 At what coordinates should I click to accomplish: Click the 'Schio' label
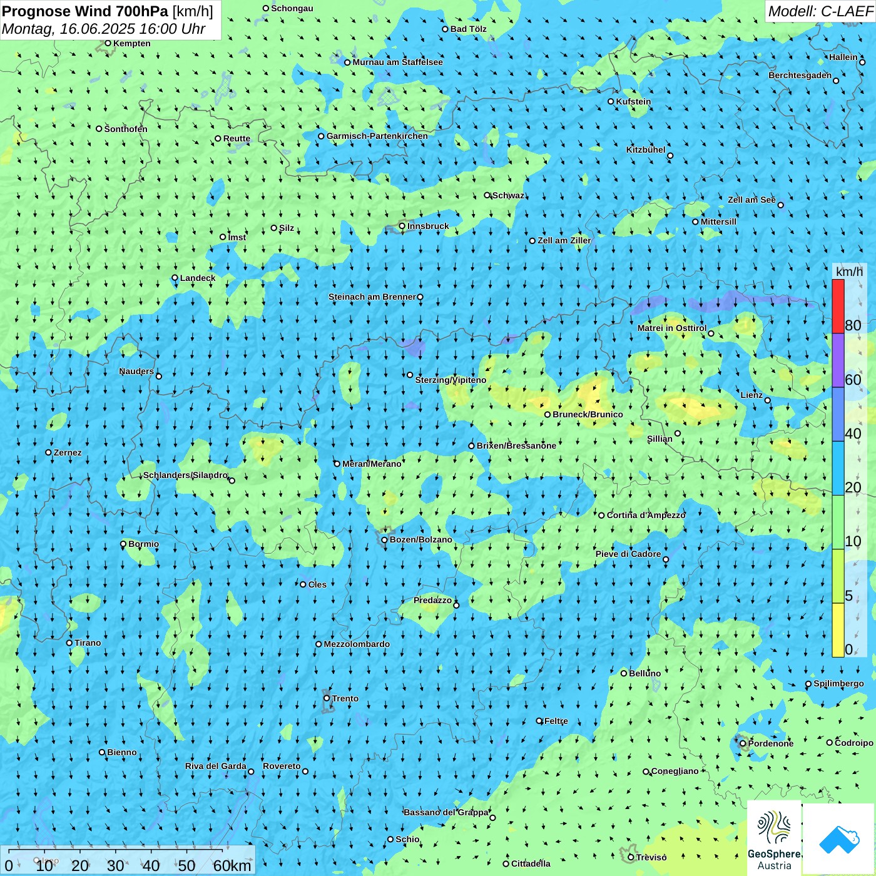click(x=408, y=839)
